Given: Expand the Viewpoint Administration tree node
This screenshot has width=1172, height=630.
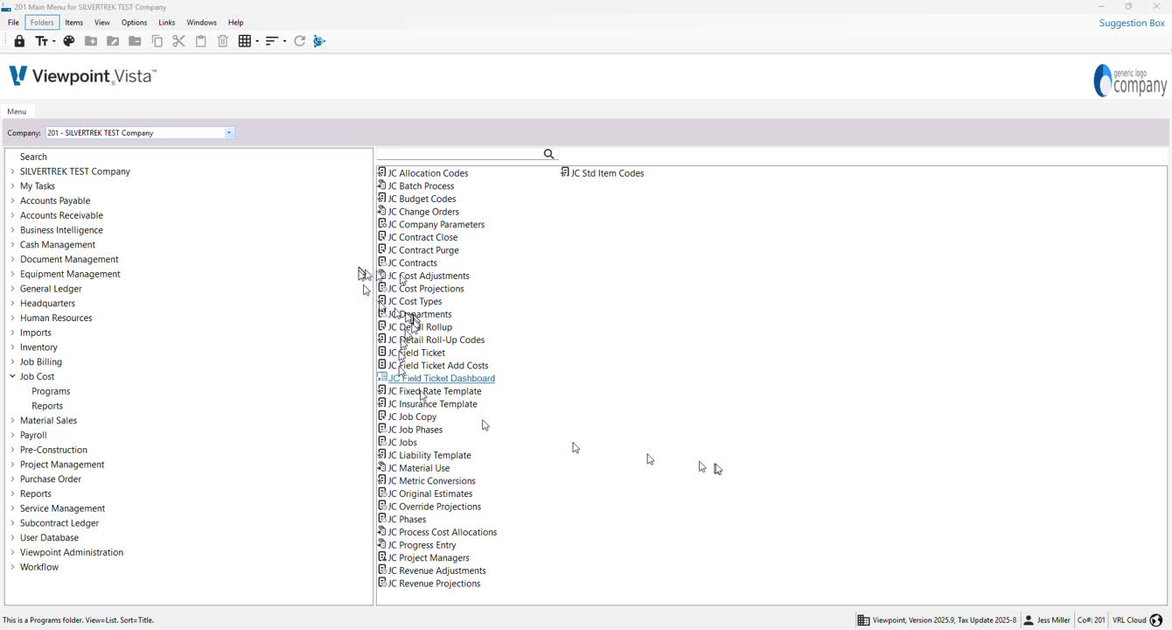Looking at the screenshot, I should [12, 552].
